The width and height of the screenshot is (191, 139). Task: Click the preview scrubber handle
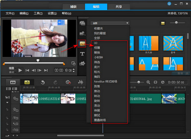[38, 60]
